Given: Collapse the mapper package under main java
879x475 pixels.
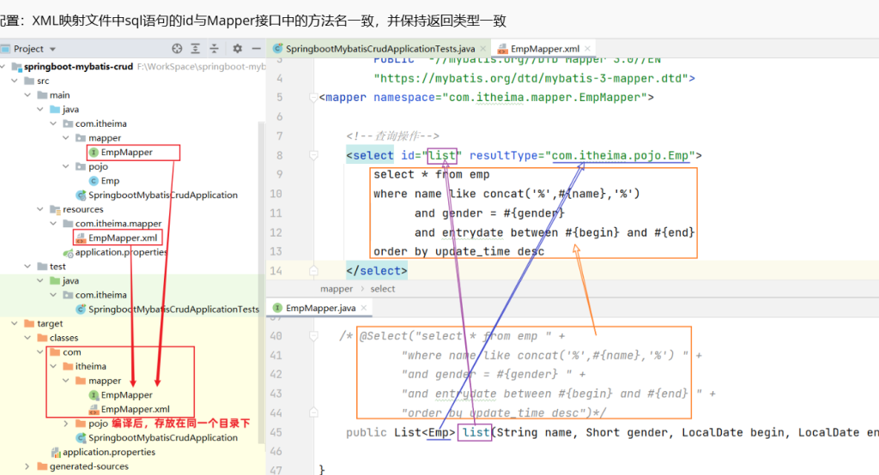Looking at the screenshot, I should click(x=66, y=138).
